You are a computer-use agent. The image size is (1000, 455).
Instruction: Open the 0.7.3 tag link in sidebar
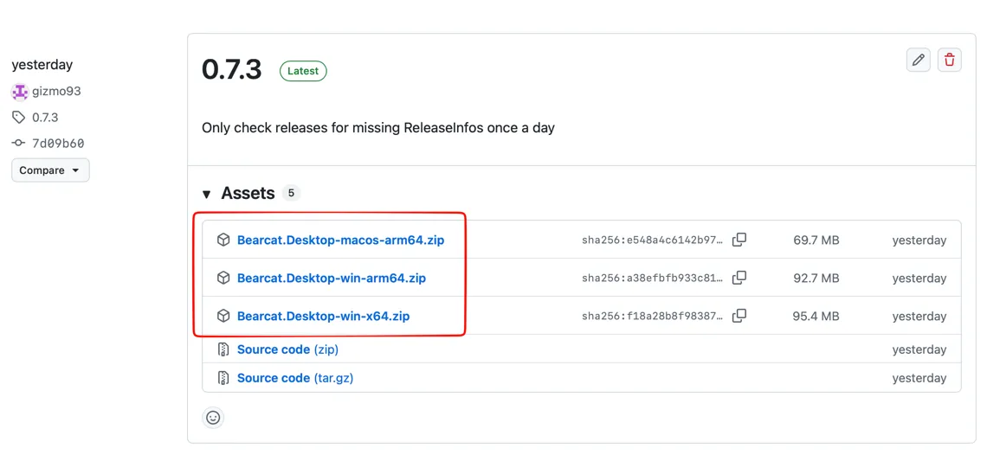(x=45, y=118)
